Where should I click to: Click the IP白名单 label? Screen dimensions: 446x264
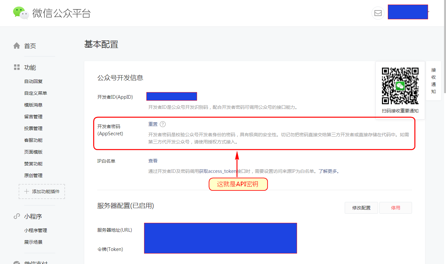tap(106, 161)
